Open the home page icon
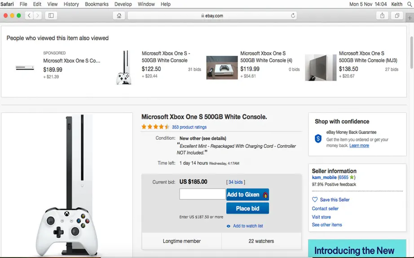 pos(119,16)
